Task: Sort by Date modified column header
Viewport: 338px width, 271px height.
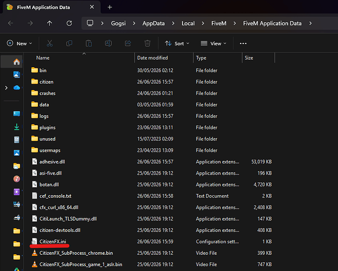Action: click(152, 58)
